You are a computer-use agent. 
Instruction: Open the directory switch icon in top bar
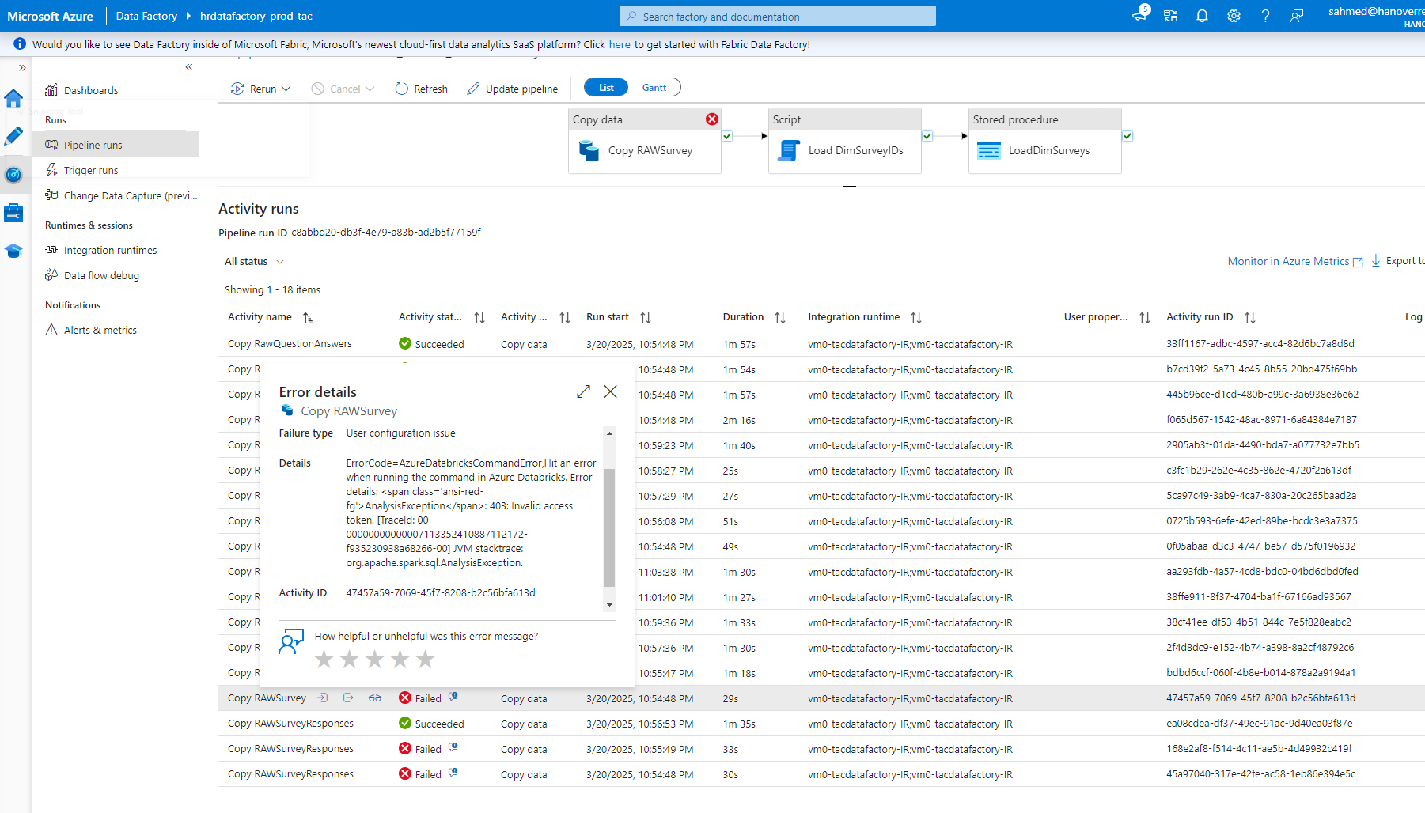1170,16
